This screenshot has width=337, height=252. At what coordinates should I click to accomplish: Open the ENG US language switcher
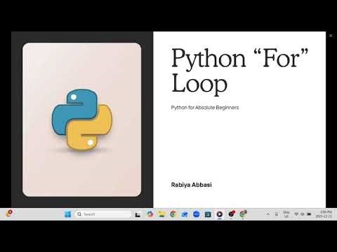pyautogui.click(x=286, y=214)
